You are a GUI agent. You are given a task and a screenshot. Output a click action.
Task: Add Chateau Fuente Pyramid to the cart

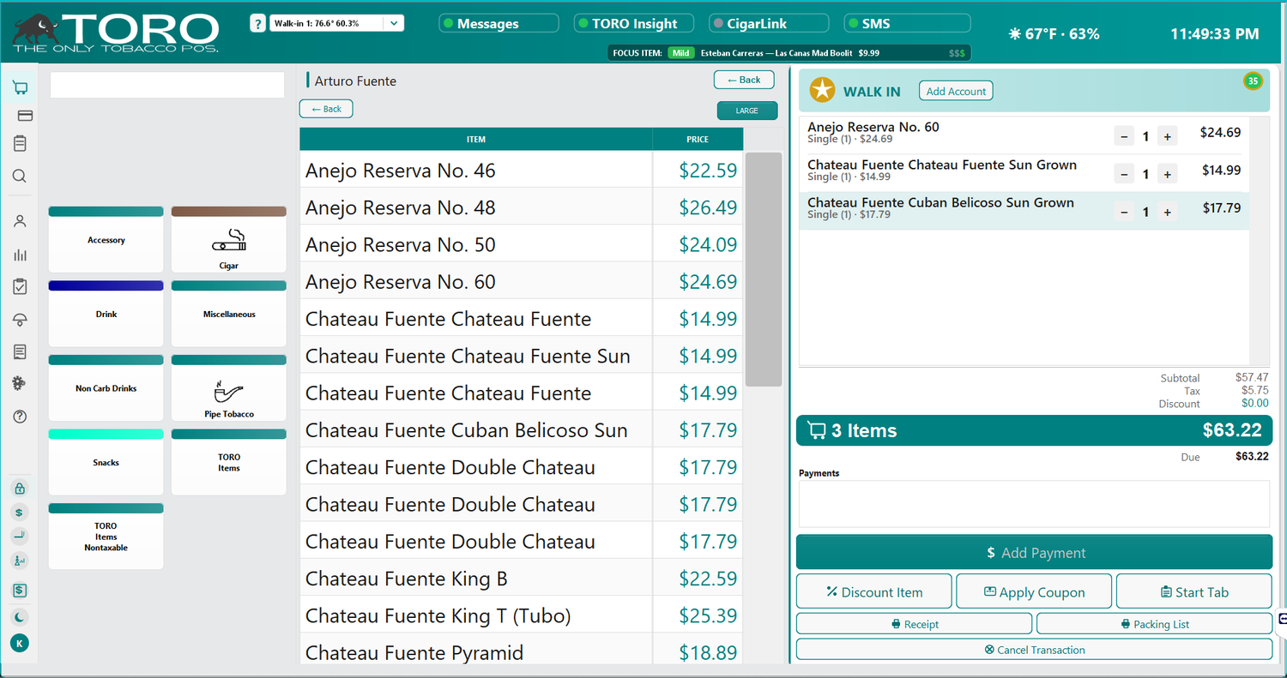click(x=521, y=651)
